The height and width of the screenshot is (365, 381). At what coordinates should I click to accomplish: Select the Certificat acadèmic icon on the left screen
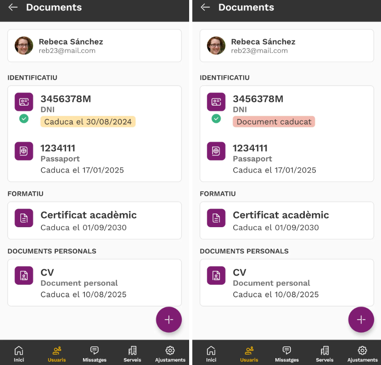24,218
